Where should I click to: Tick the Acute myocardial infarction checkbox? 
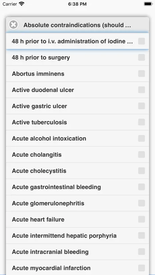point(142,268)
